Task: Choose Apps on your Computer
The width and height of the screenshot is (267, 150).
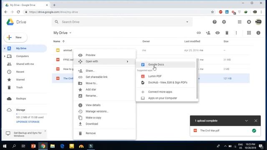Action: coord(166,98)
